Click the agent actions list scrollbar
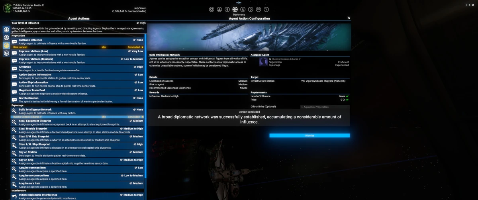 coord(146,106)
